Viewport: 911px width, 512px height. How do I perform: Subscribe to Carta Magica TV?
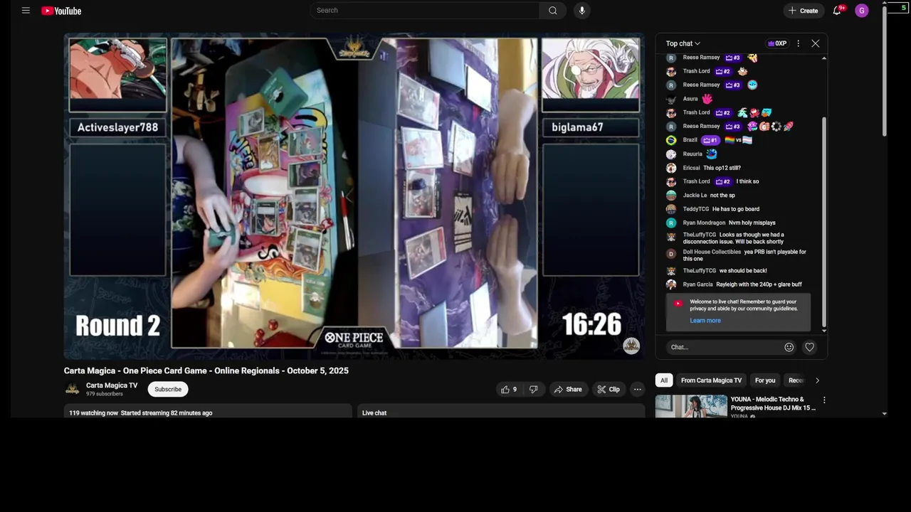(168, 389)
